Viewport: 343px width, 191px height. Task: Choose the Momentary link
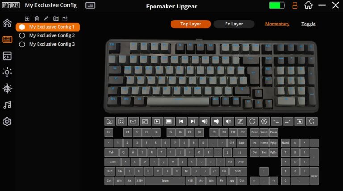[277, 24]
